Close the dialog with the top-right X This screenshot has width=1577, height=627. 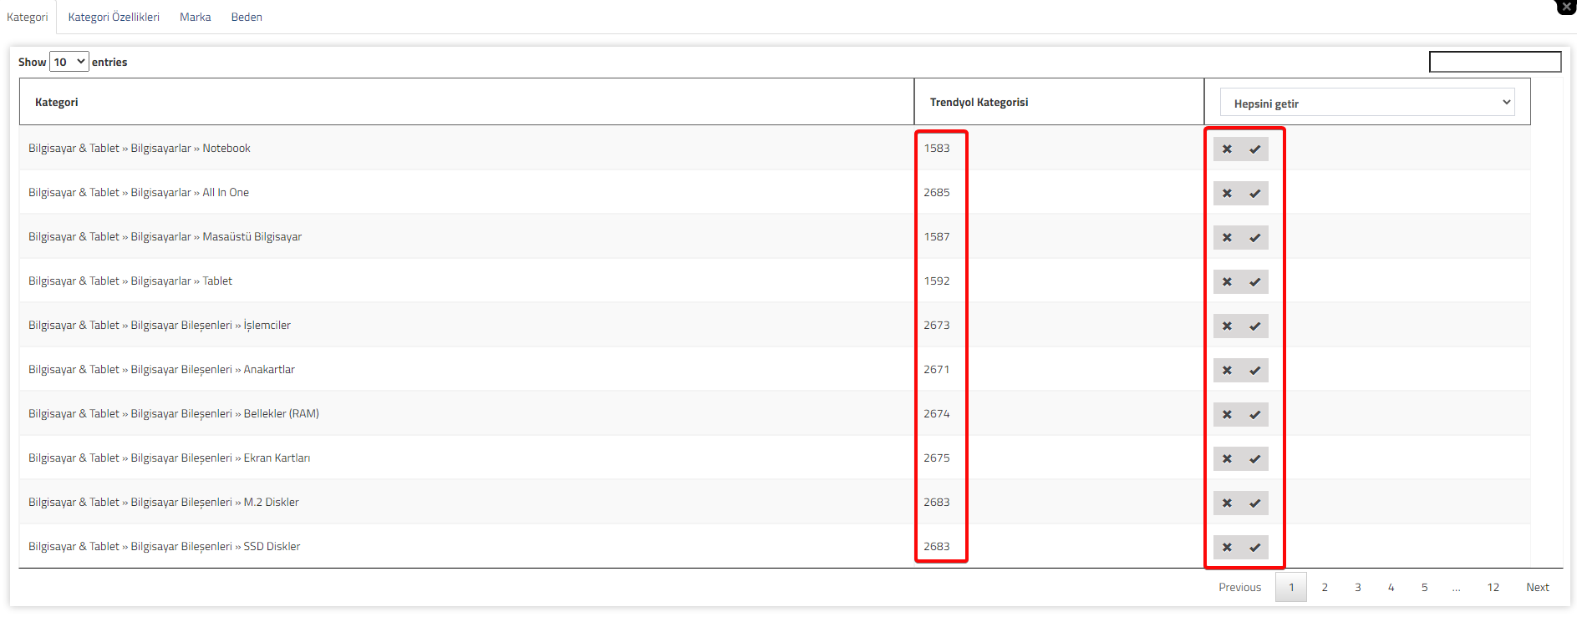click(x=1566, y=6)
